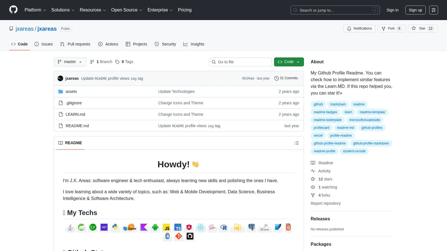Image resolution: width=447 pixels, height=251 pixels.
Task: Click the .NET tech icon
Action: pos(104,228)
